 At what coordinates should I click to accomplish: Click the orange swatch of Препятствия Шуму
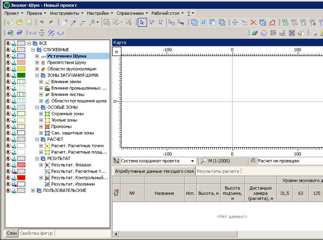tap(21, 62)
